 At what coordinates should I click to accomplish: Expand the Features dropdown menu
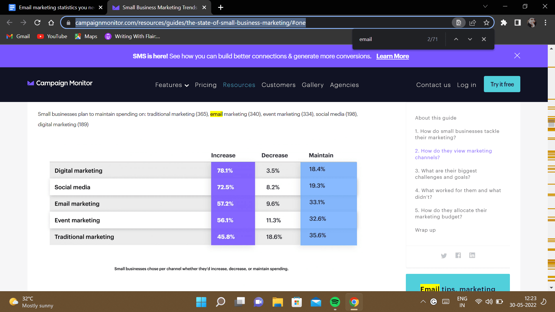tap(172, 85)
